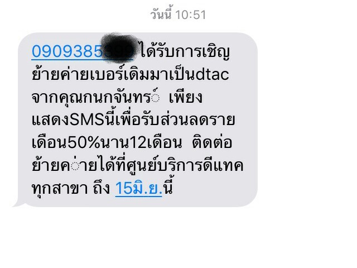Click the word ได้รับการเชิญ after the number
Viewport: 357px width, 268px height.
tap(185, 52)
